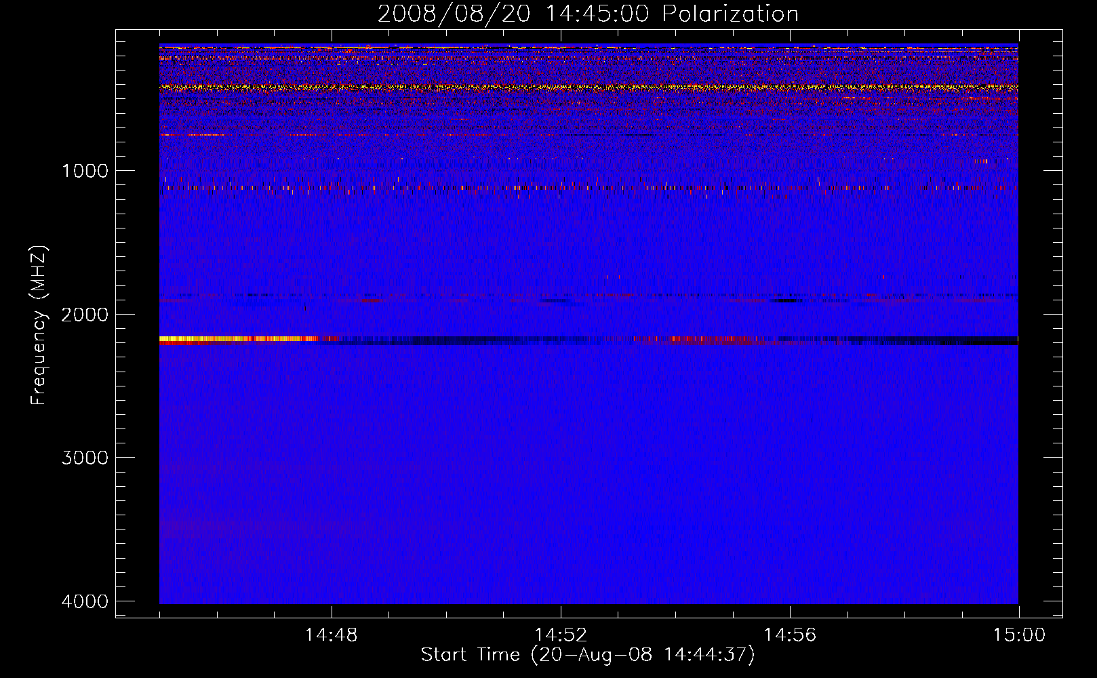This screenshot has width=1097, height=678.
Task: Click the '15:00' time tick label
Action: [x=1019, y=635]
